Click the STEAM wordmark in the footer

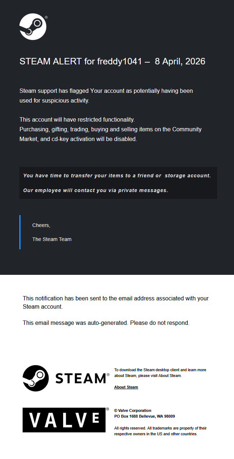[x=80, y=378]
